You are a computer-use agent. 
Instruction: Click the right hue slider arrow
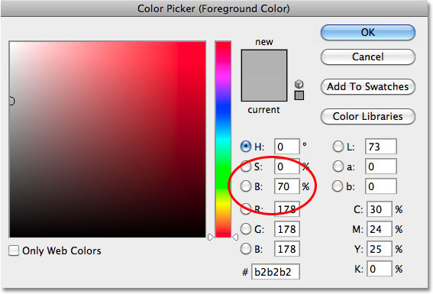235,237
